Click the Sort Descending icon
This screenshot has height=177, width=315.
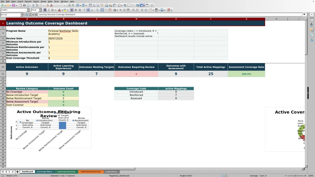click(x=98, y=5)
